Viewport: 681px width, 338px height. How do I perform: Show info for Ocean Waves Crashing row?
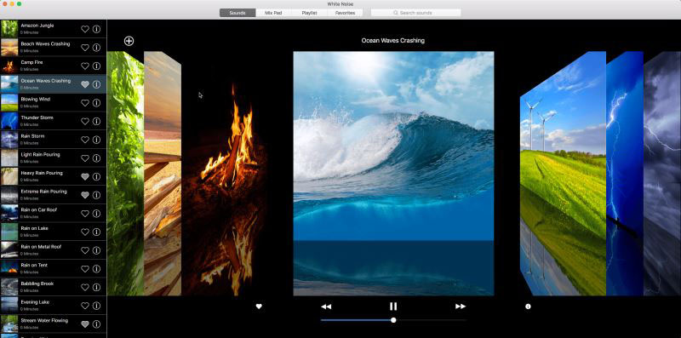pyautogui.click(x=96, y=84)
